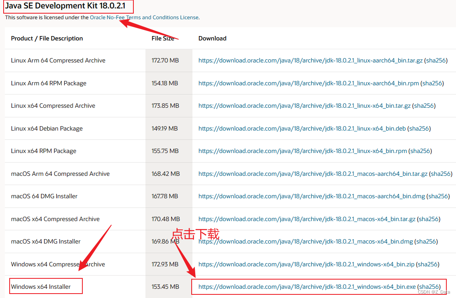Select the Java SE Development Kit 18.0.2.1 heading
The width and height of the screenshot is (456, 298).
(x=65, y=6)
